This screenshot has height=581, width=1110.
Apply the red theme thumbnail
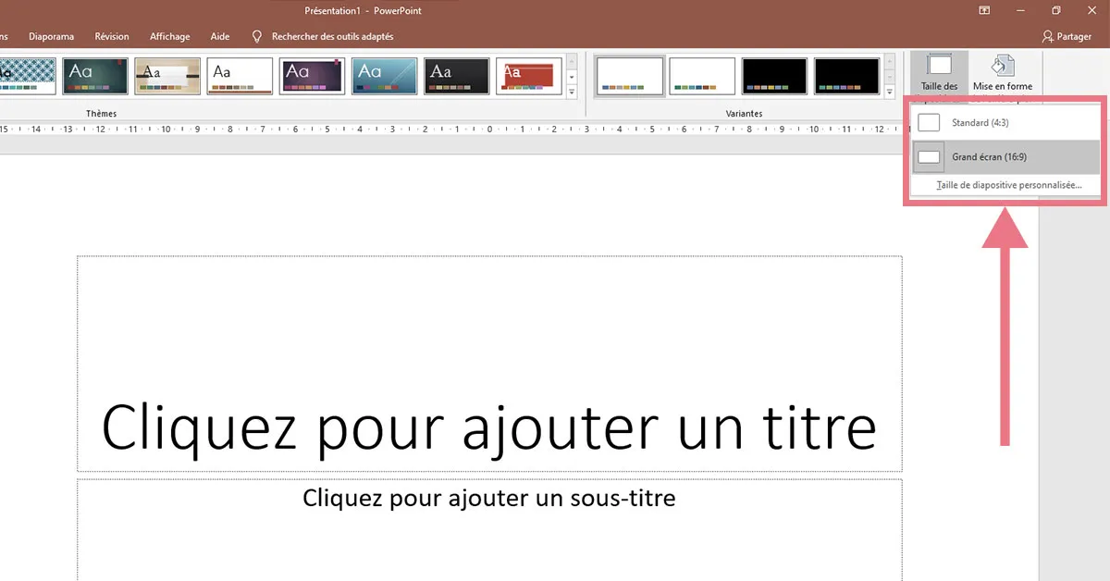coord(529,76)
